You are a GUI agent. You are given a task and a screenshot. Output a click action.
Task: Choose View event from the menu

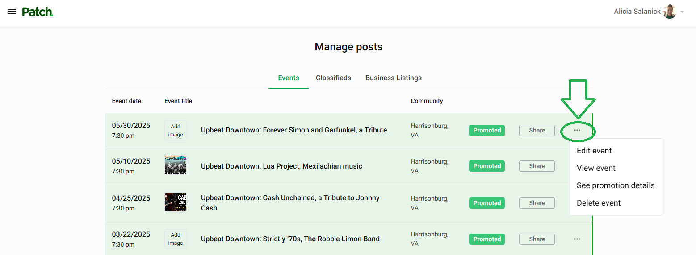point(596,168)
